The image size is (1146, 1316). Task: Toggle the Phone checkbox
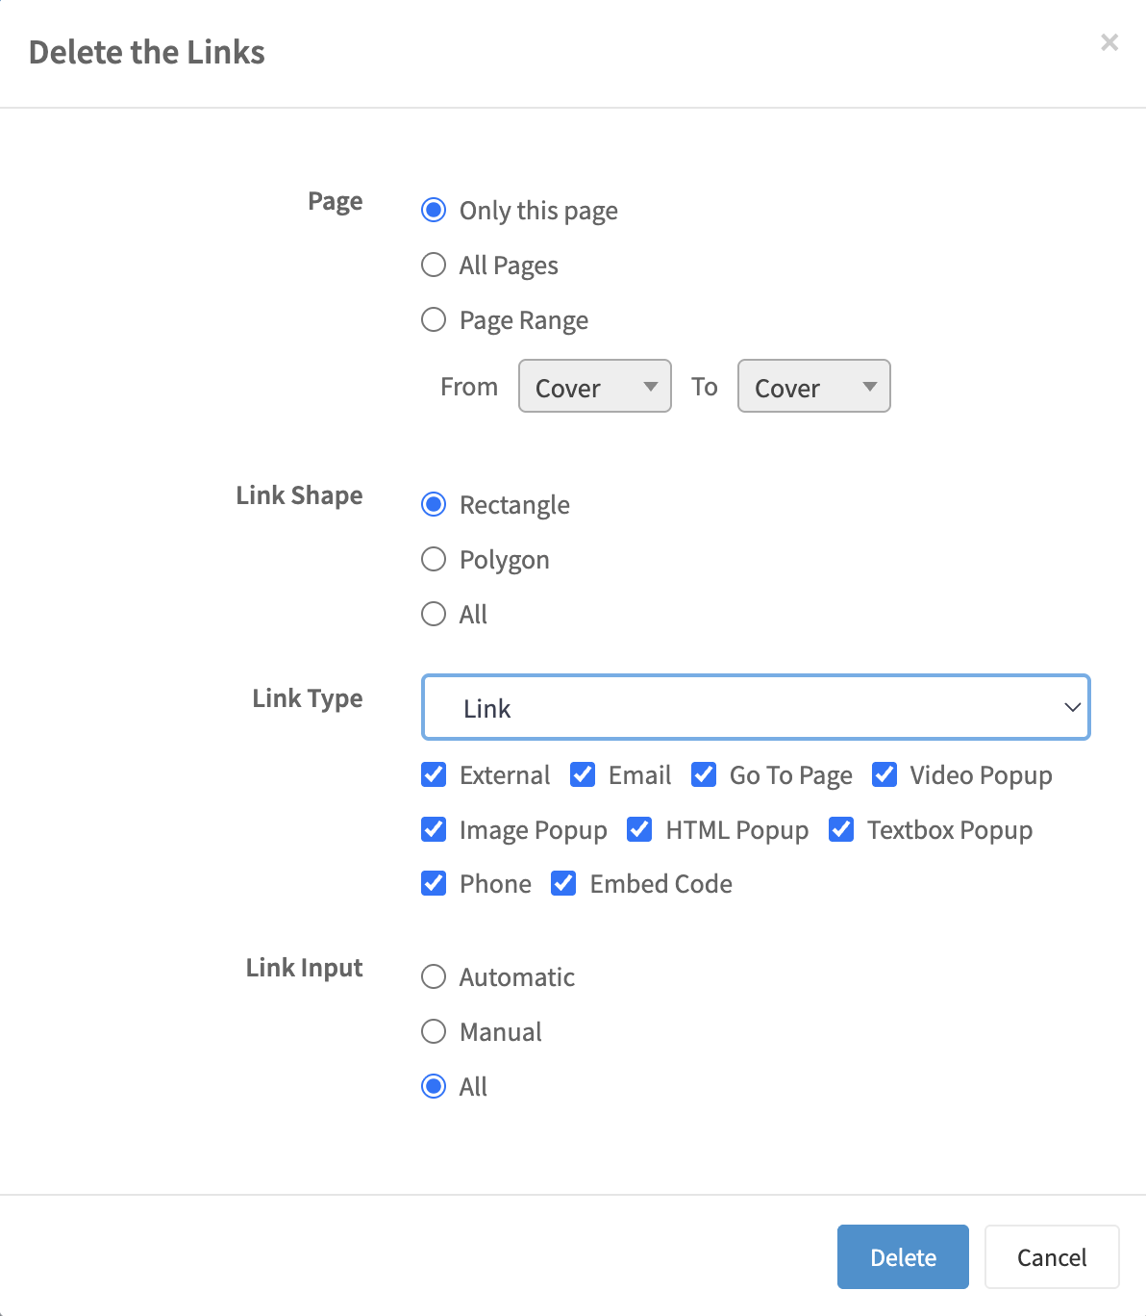434,883
